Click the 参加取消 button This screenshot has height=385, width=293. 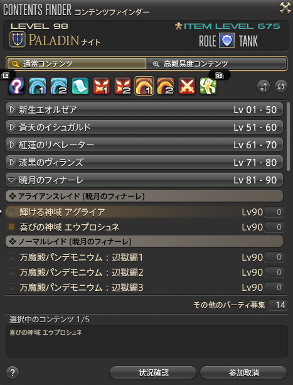(243, 372)
